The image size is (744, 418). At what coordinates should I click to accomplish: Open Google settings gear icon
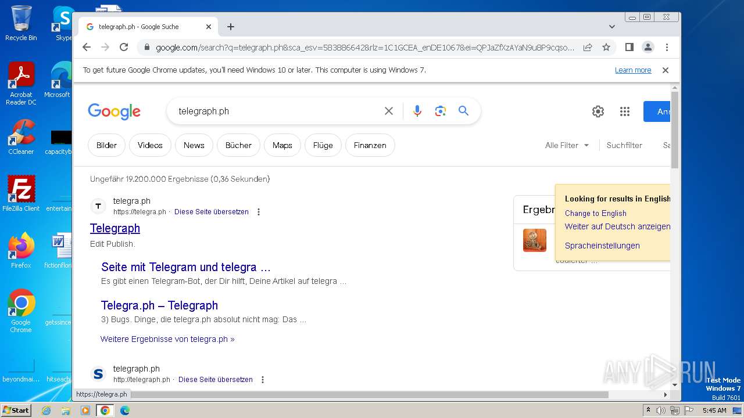tap(598, 111)
